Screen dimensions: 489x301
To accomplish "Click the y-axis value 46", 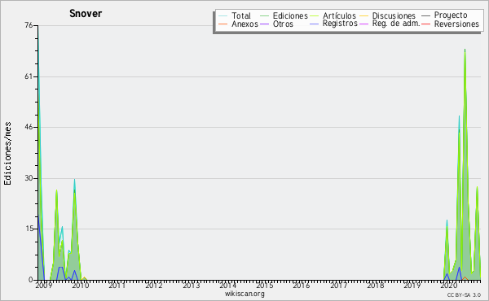I will pyautogui.click(x=29, y=127).
